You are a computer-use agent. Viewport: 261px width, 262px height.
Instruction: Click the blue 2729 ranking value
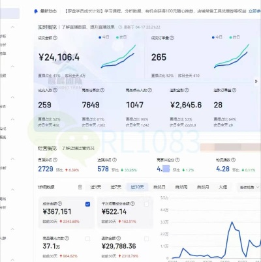pos(46,169)
